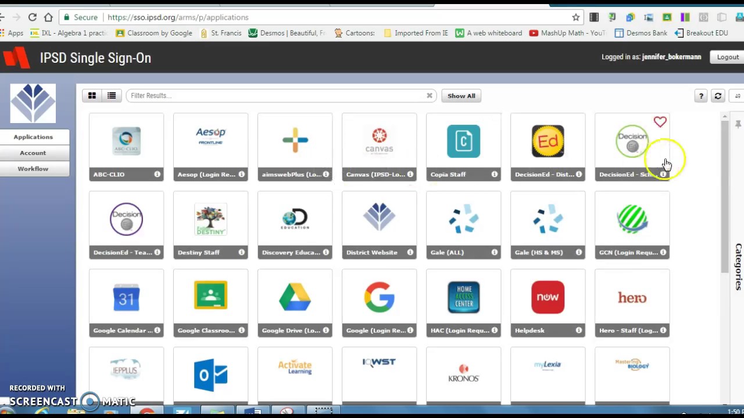Open Google Calendar app tile
744x418 pixels.
coord(126,303)
